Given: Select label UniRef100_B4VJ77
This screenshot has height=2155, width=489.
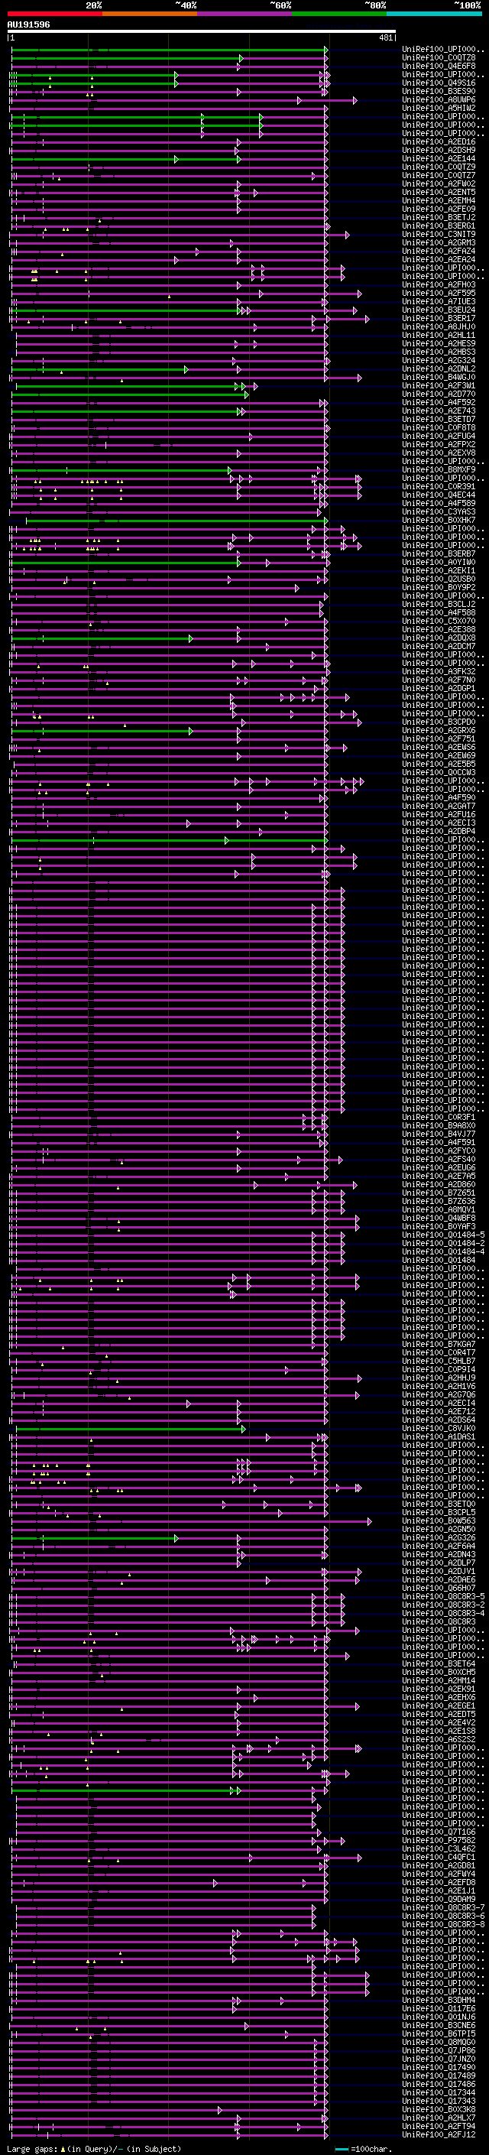Looking at the screenshot, I should (439, 1134).
